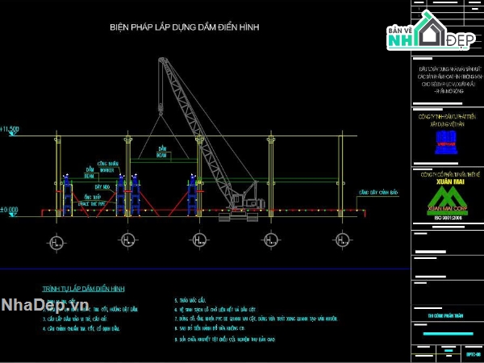Viewport: 484px width, 363px height.
Task: Select the "DẦM BEAM" label under the crane sling
Action: click(162, 152)
